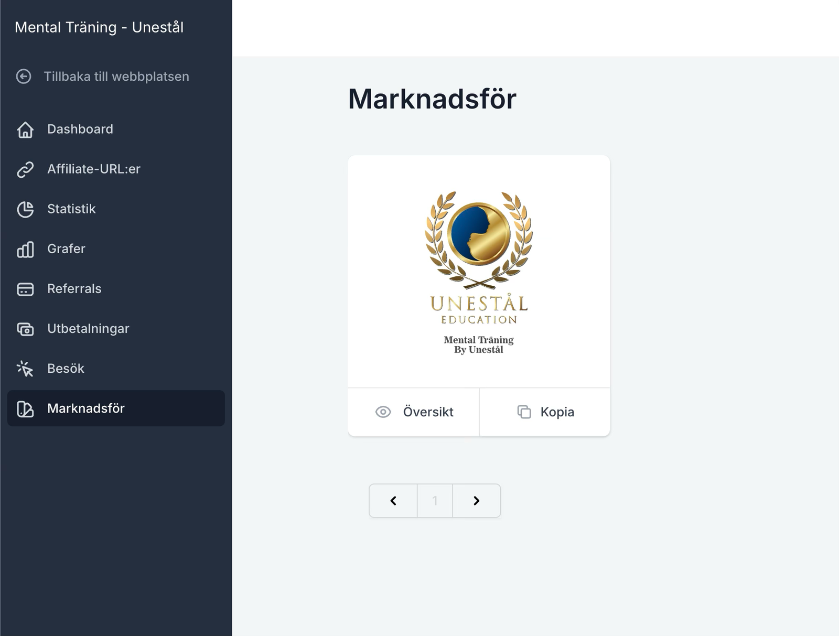
Task: Click the Tillbaka till webbplatsen link text
Action: [x=116, y=77]
